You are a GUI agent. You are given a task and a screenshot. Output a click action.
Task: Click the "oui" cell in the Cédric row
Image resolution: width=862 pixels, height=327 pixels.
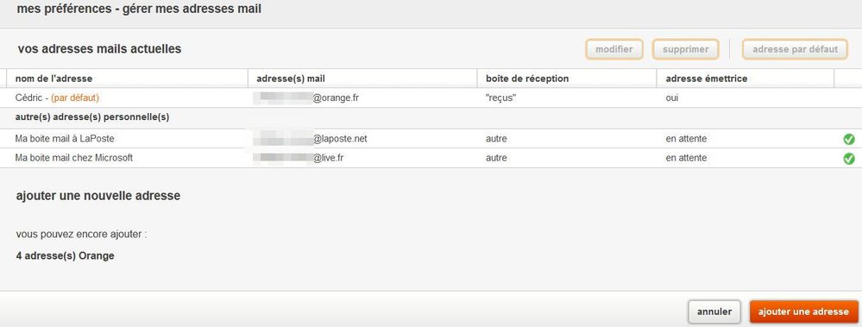tap(672, 98)
